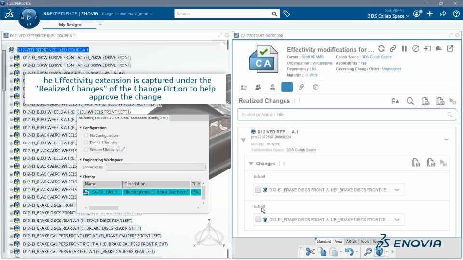Select the View toolbar tab
This screenshot has height=260, width=463.
point(339,241)
